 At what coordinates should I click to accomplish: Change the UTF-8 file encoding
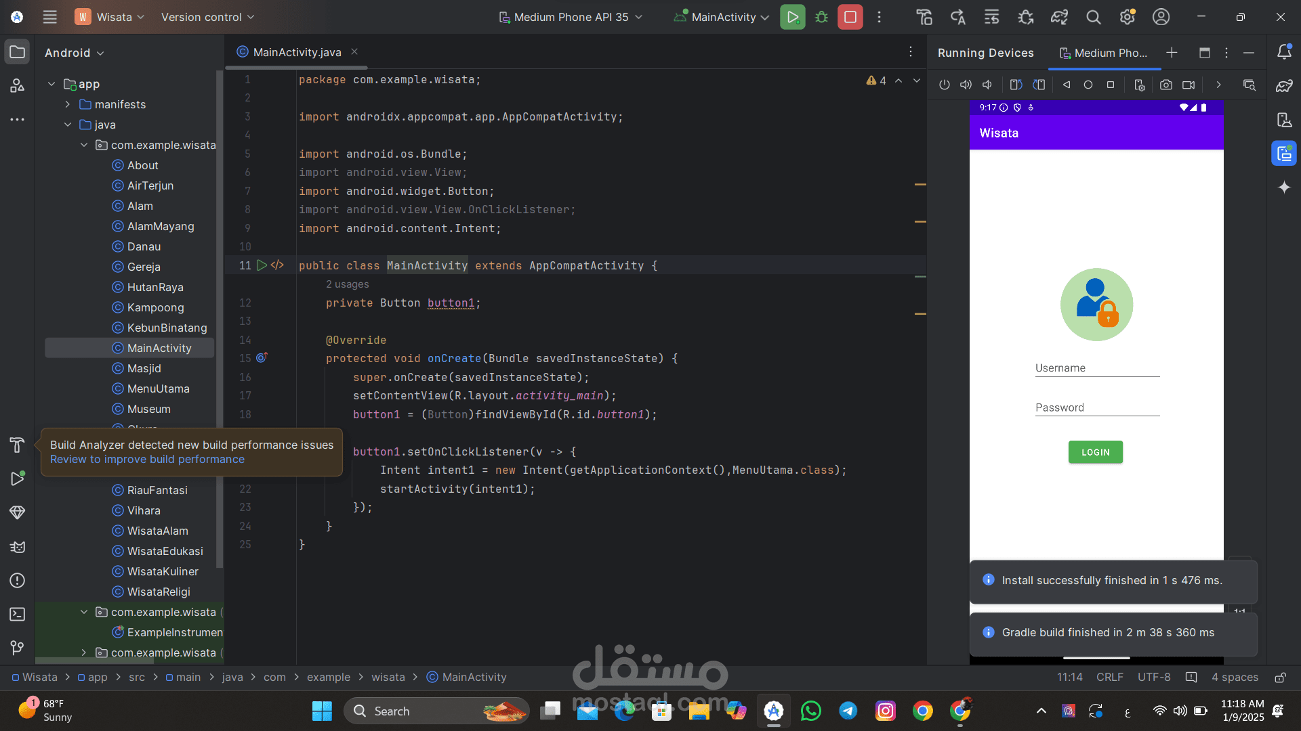click(1154, 678)
